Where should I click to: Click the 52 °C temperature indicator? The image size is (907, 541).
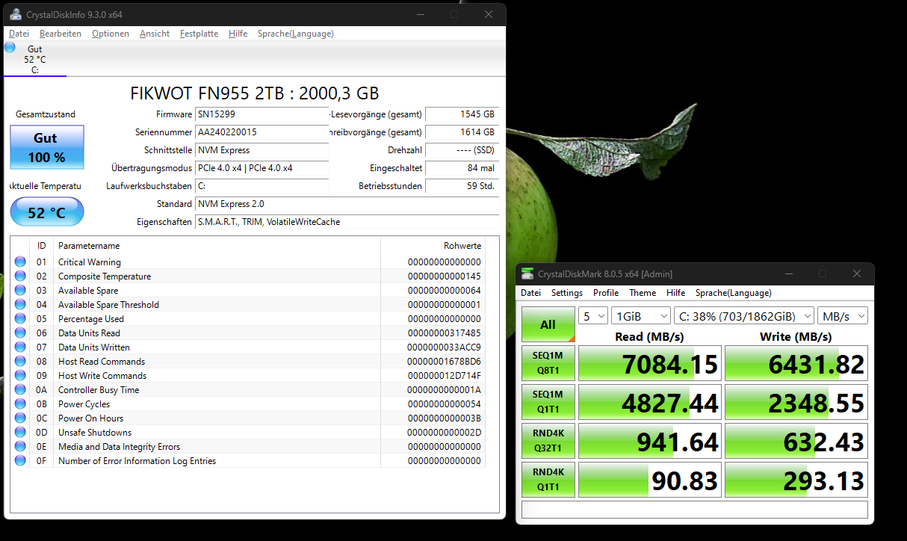coord(46,211)
